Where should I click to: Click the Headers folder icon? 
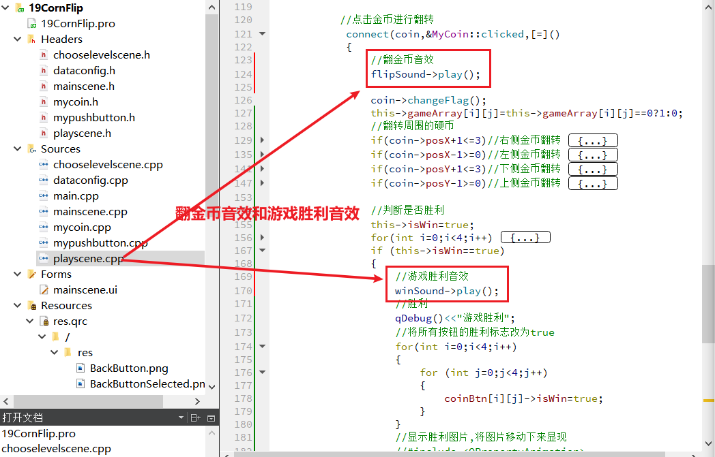32,39
